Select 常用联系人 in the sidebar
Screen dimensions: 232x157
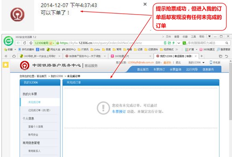[x=34, y=151]
